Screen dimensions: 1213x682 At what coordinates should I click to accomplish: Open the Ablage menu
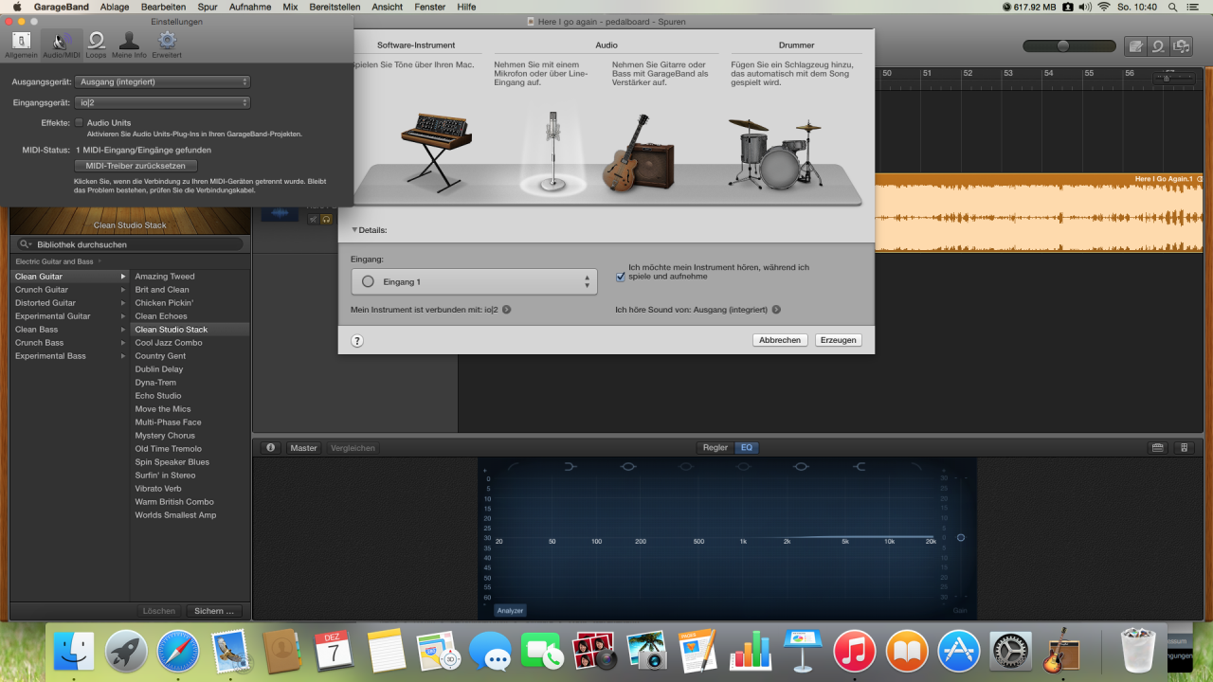pos(115,7)
